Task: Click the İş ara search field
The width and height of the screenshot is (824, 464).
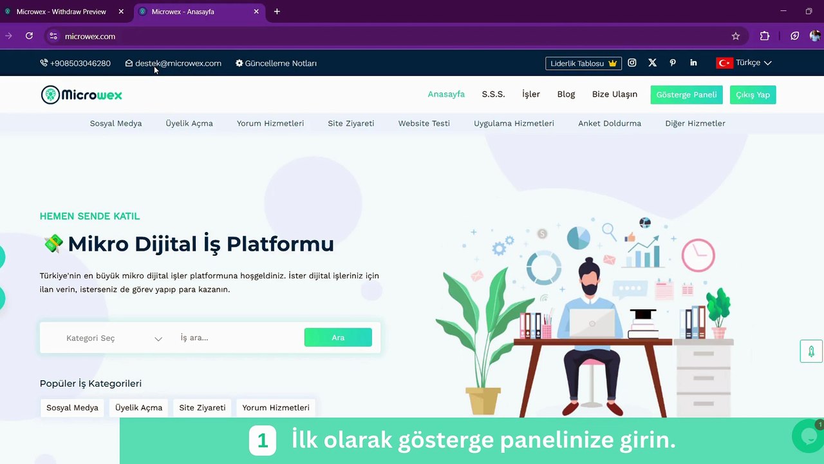Action: pyautogui.click(x=238, y=338)
